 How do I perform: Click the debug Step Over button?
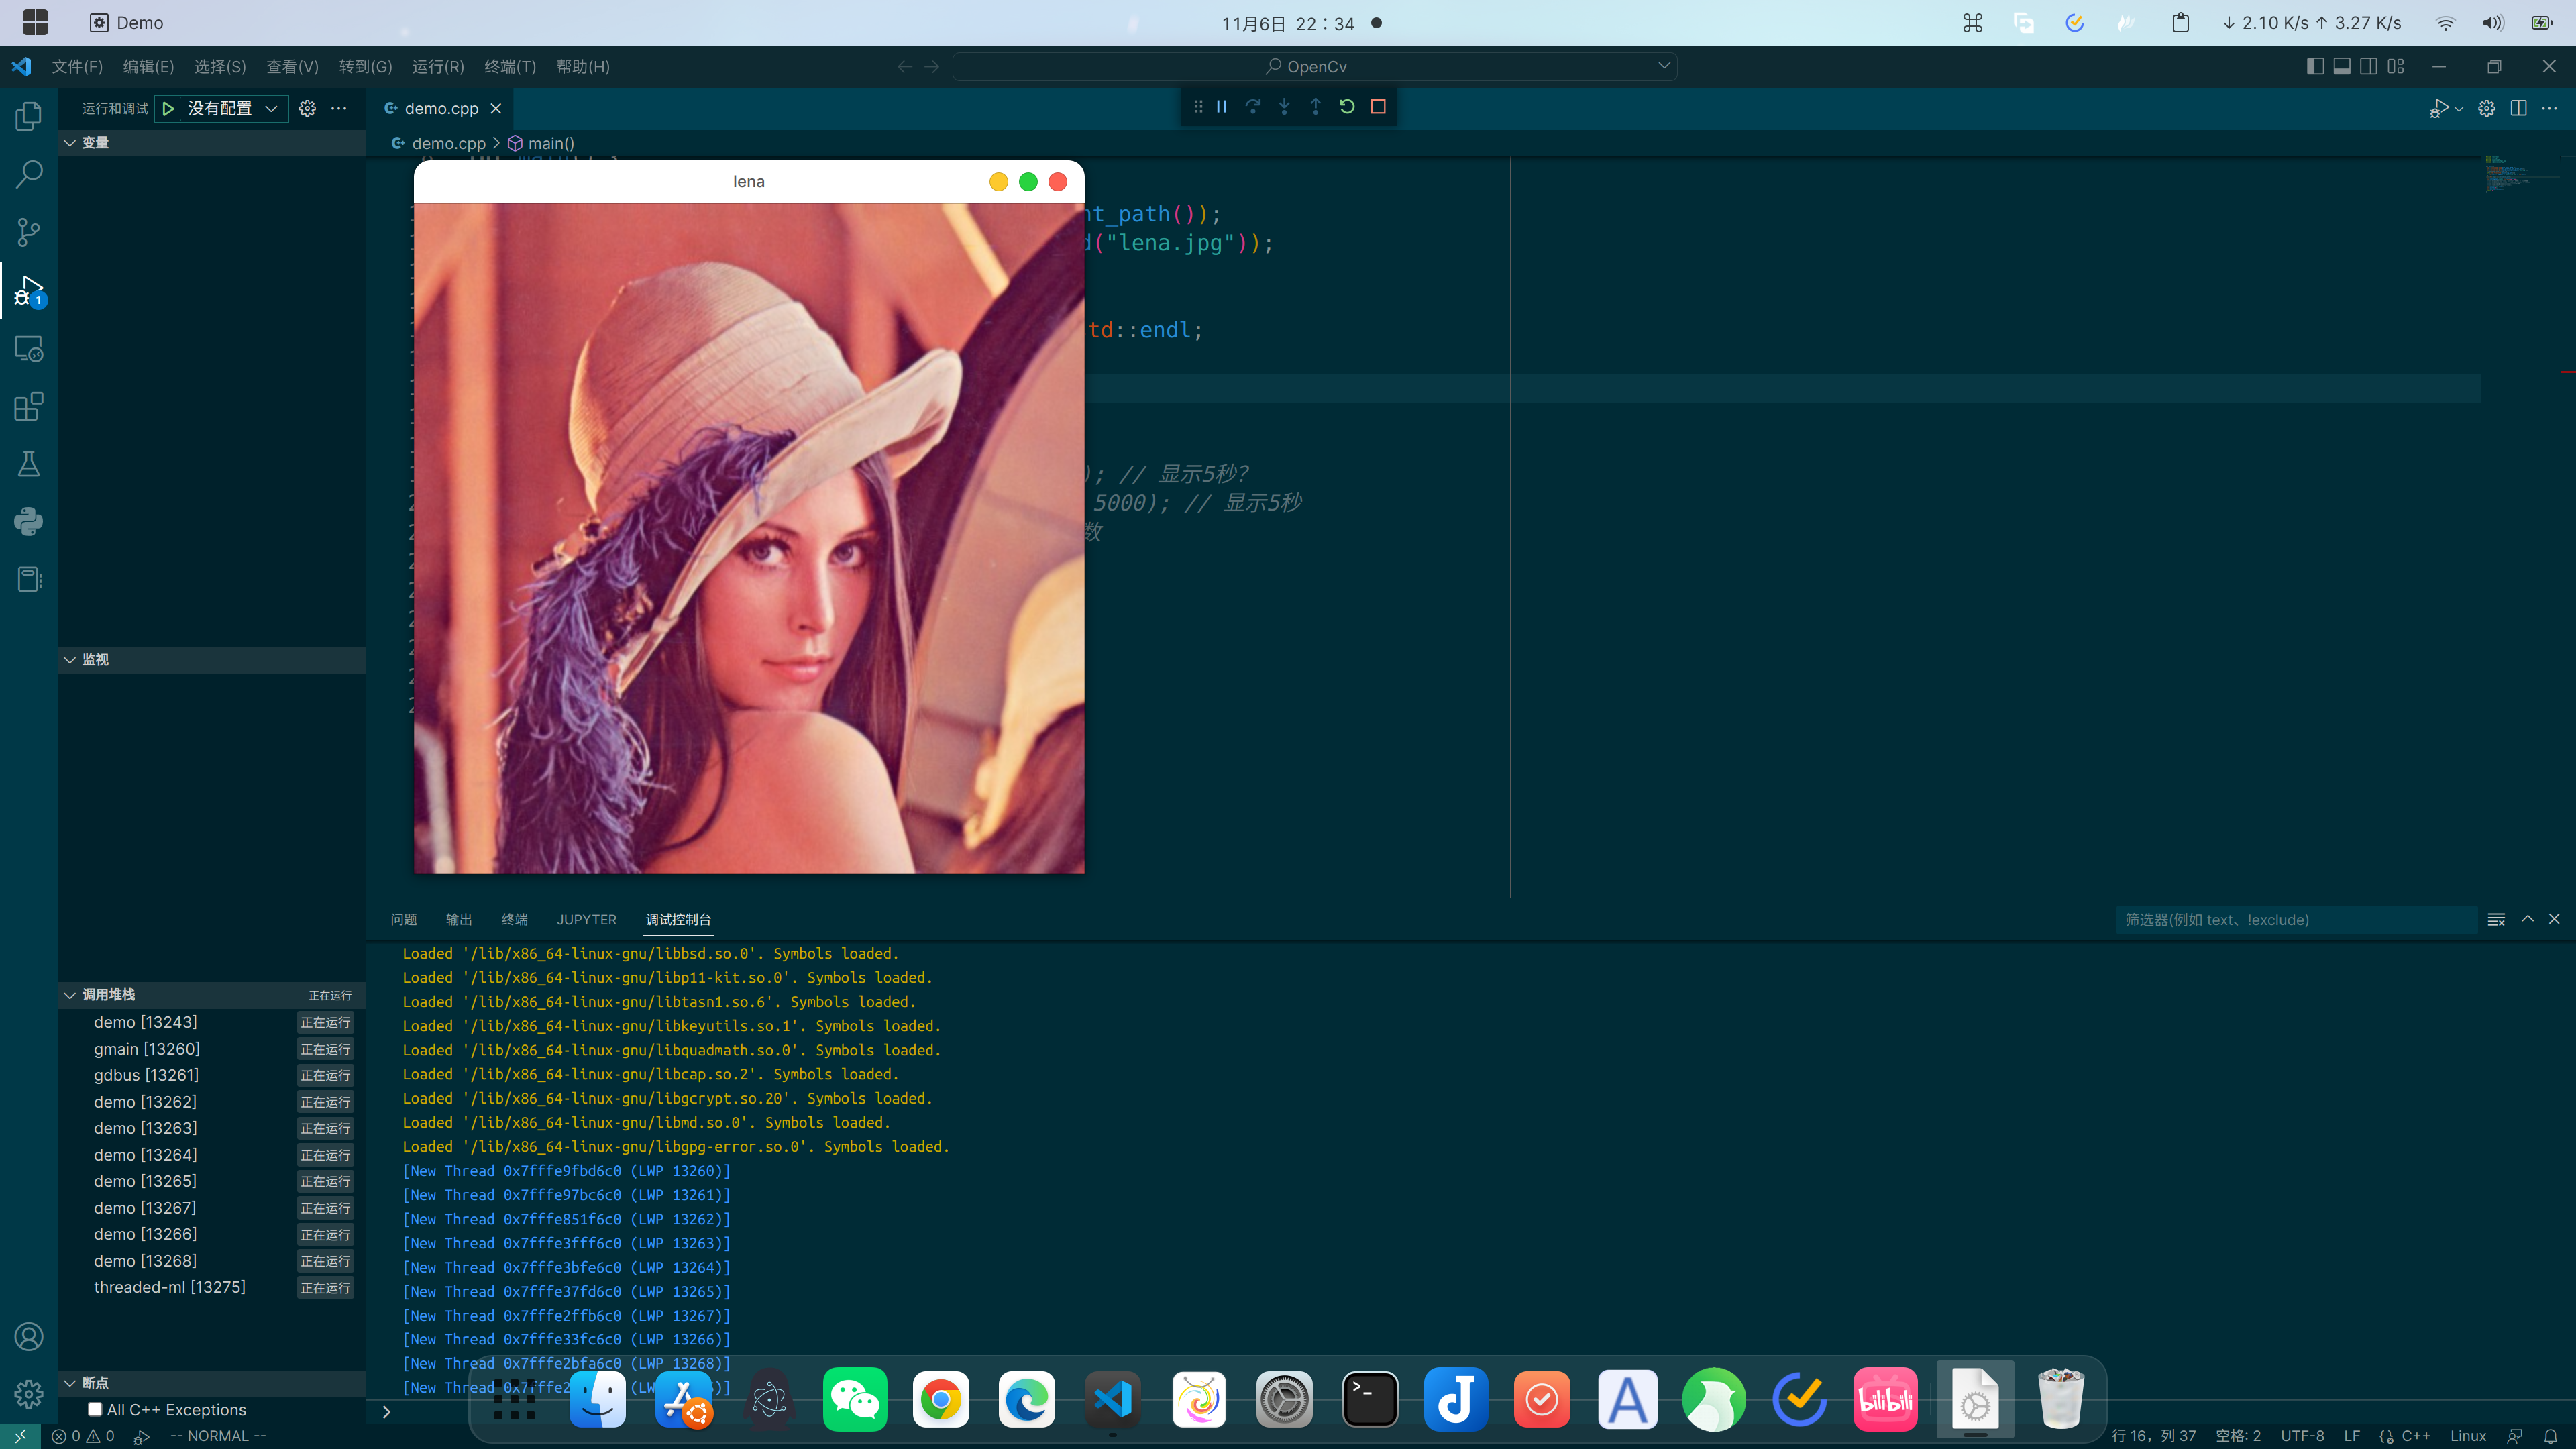pos(1253,107)
